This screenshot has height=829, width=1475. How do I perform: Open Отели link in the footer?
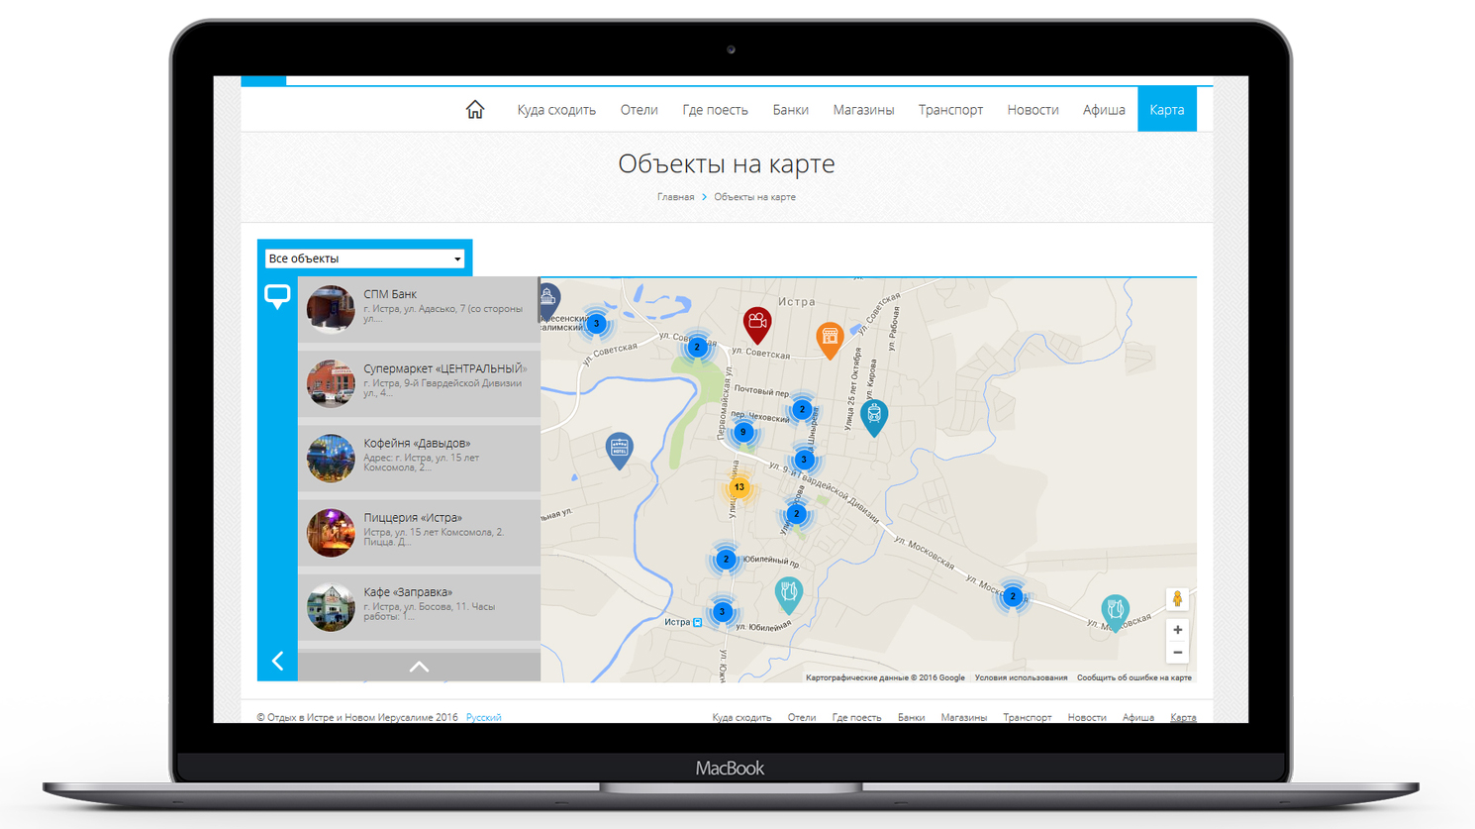(802, 717)
